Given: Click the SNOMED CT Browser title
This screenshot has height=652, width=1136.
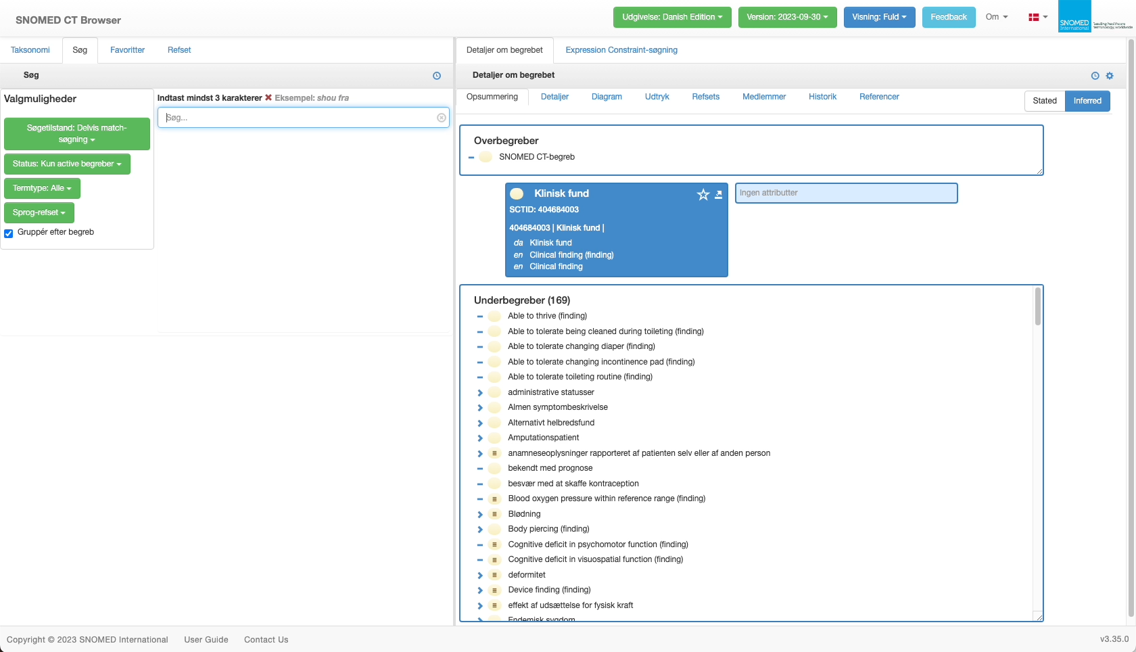Looking at the screenshot, I should (68, 20).
